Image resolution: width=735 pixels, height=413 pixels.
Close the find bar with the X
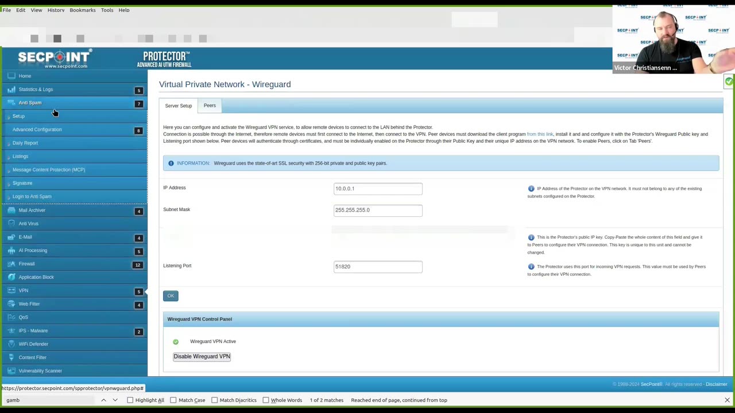pos(727,400)
